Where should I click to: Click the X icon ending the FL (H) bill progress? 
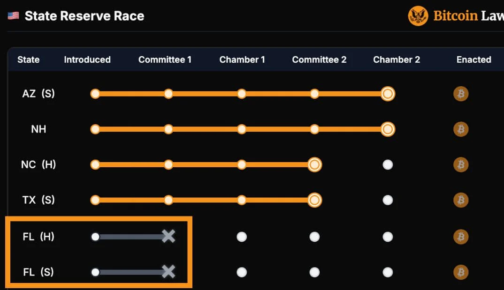click(168, 237)
